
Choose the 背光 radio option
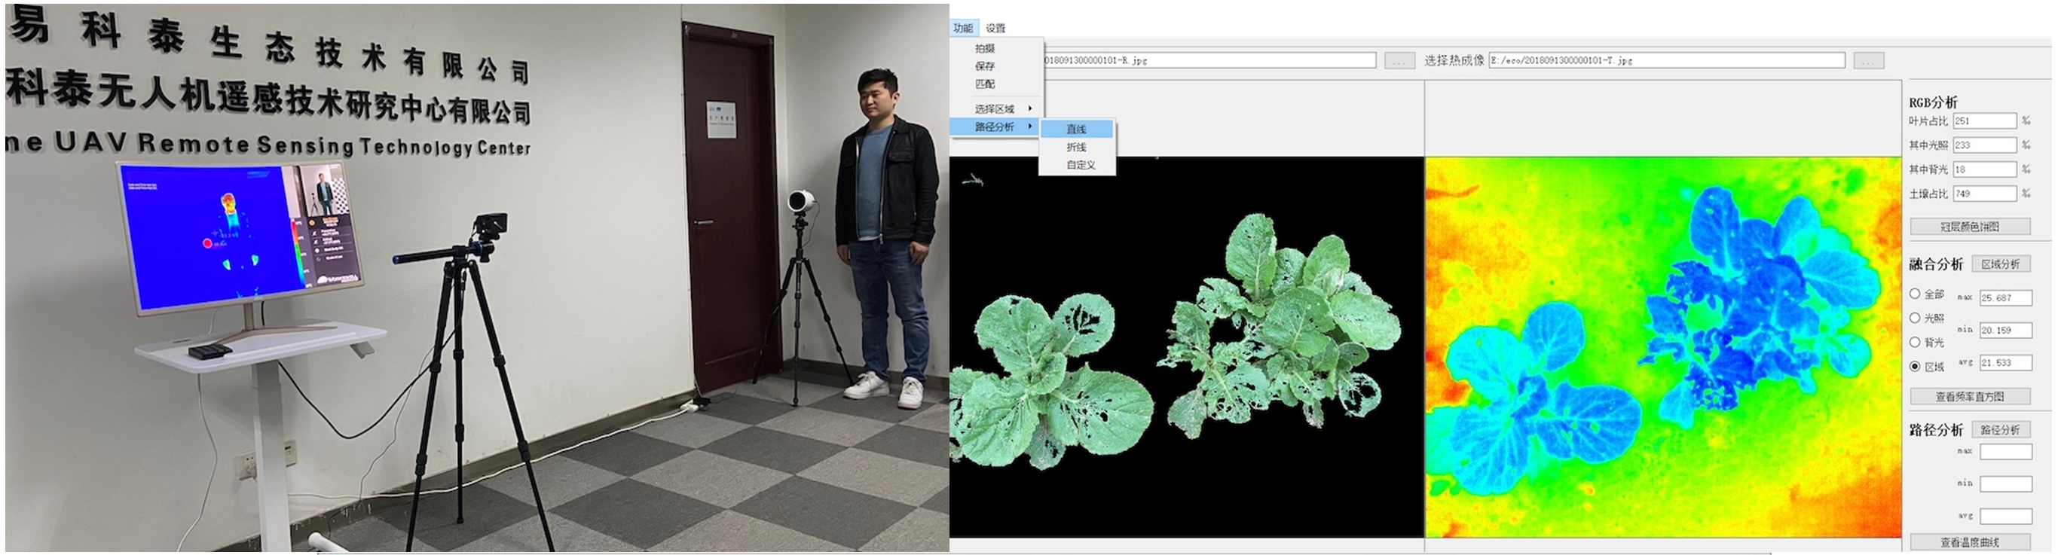(1916, 343)
